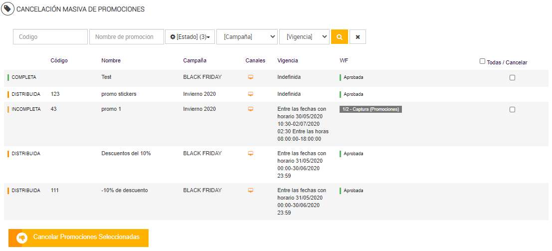
Task: Click the Nombre column header
Action: coord(111,61)
